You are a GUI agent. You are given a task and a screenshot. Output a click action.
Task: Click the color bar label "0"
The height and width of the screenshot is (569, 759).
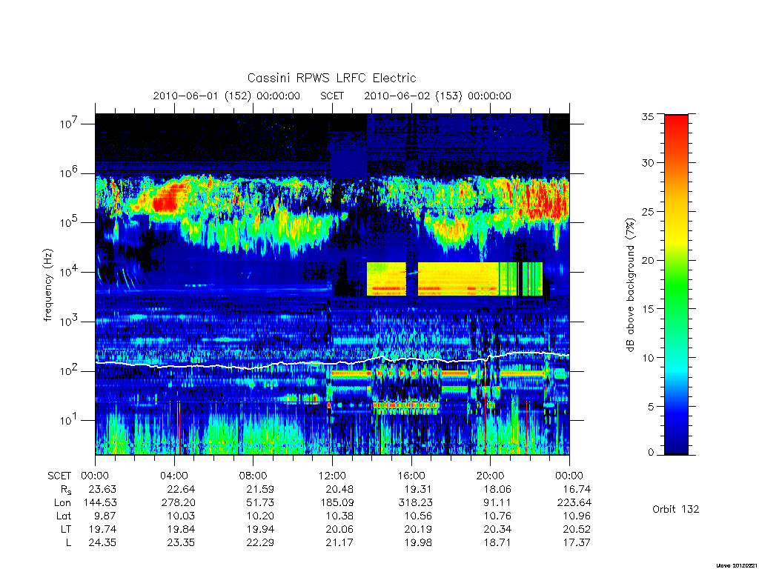(651, 453)
